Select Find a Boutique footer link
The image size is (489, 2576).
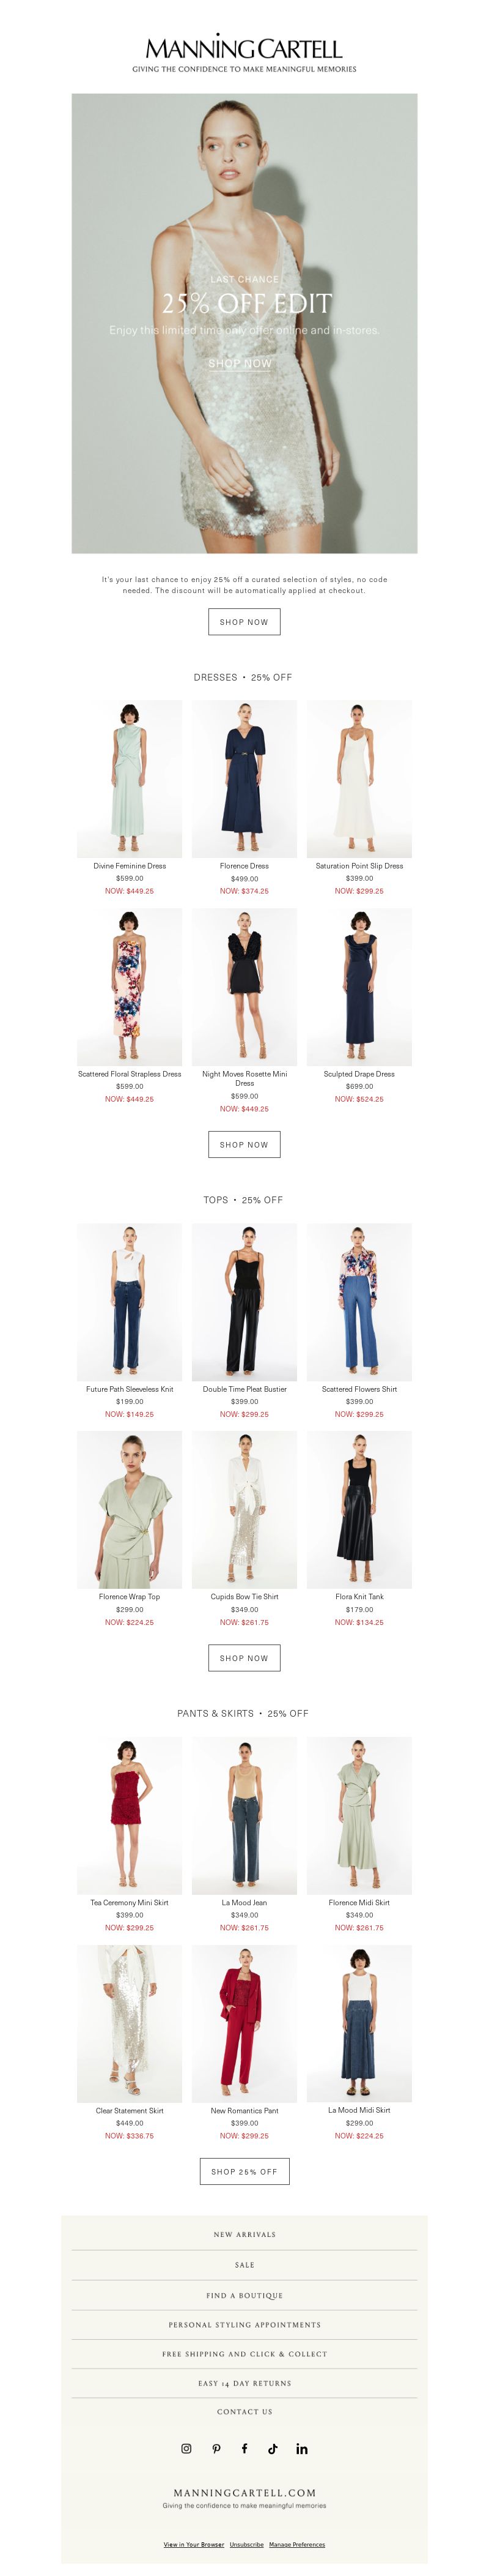244,2295
